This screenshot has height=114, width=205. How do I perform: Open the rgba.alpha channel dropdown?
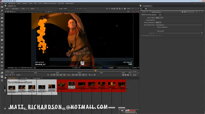16,9
